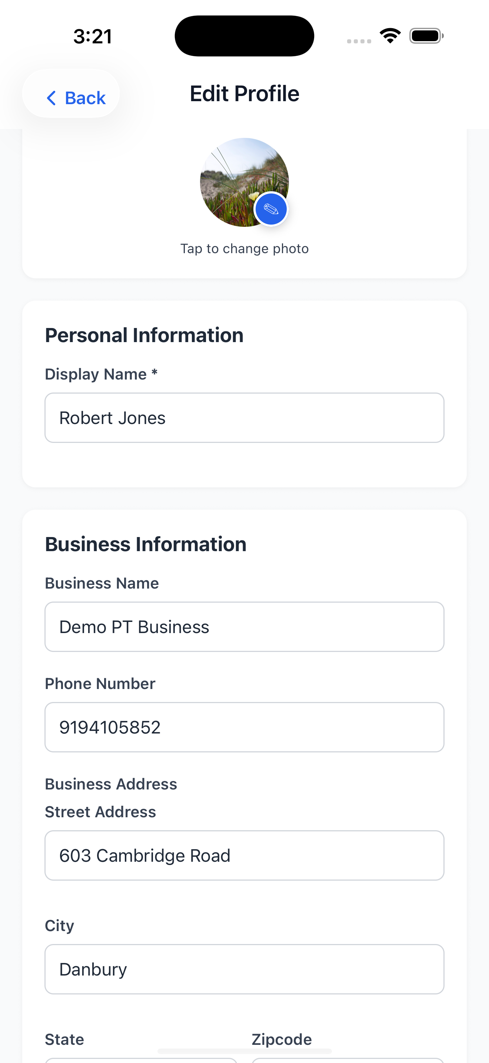Select the profile photo thumbnail
This screenshot has height=1063, width=489.
244,182
